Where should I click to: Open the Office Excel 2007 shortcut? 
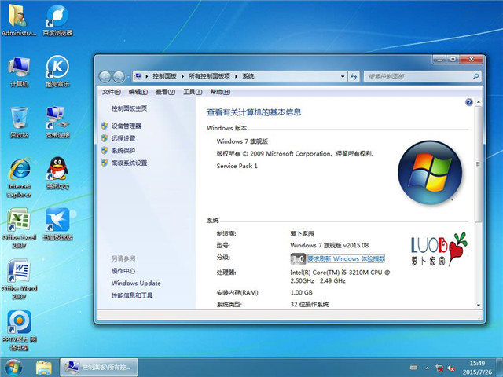coord(18,220)
